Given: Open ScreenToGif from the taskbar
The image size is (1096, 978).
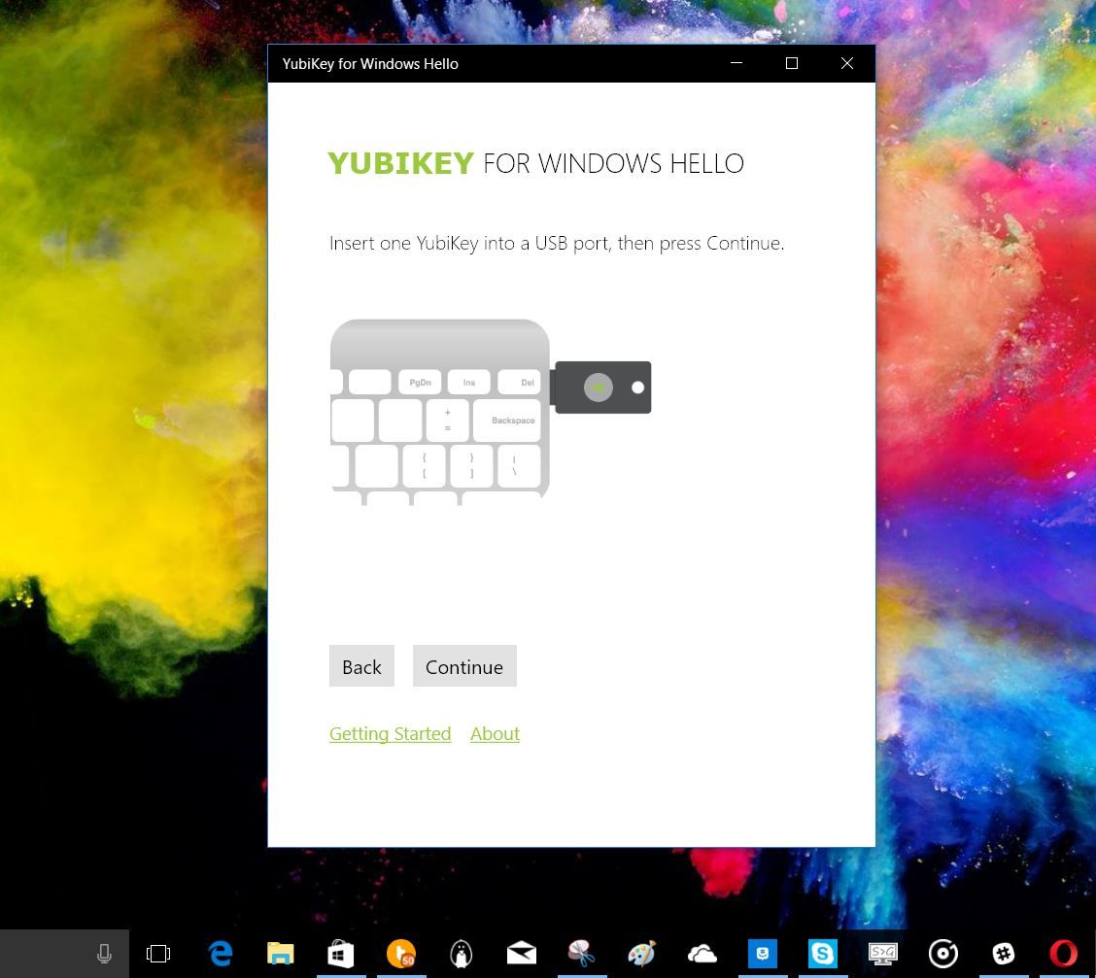Looking at the screenshot, I should coord(883,953).
